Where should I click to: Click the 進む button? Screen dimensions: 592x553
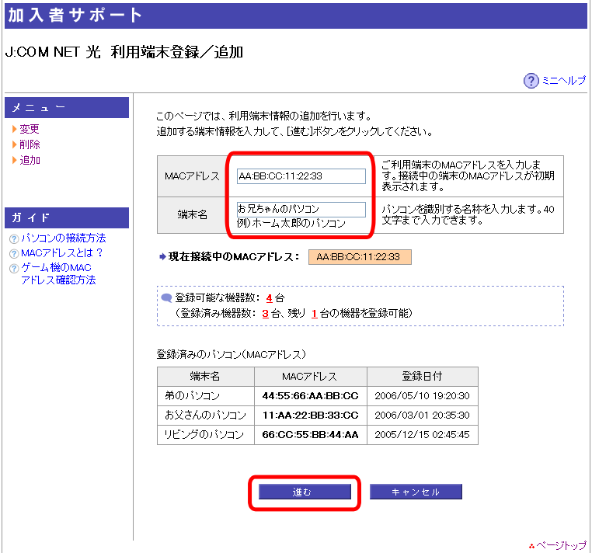tap(305, 492)
